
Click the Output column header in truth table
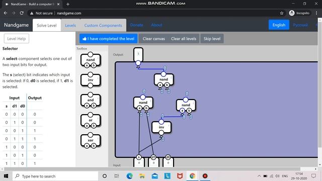pos(35,98)
